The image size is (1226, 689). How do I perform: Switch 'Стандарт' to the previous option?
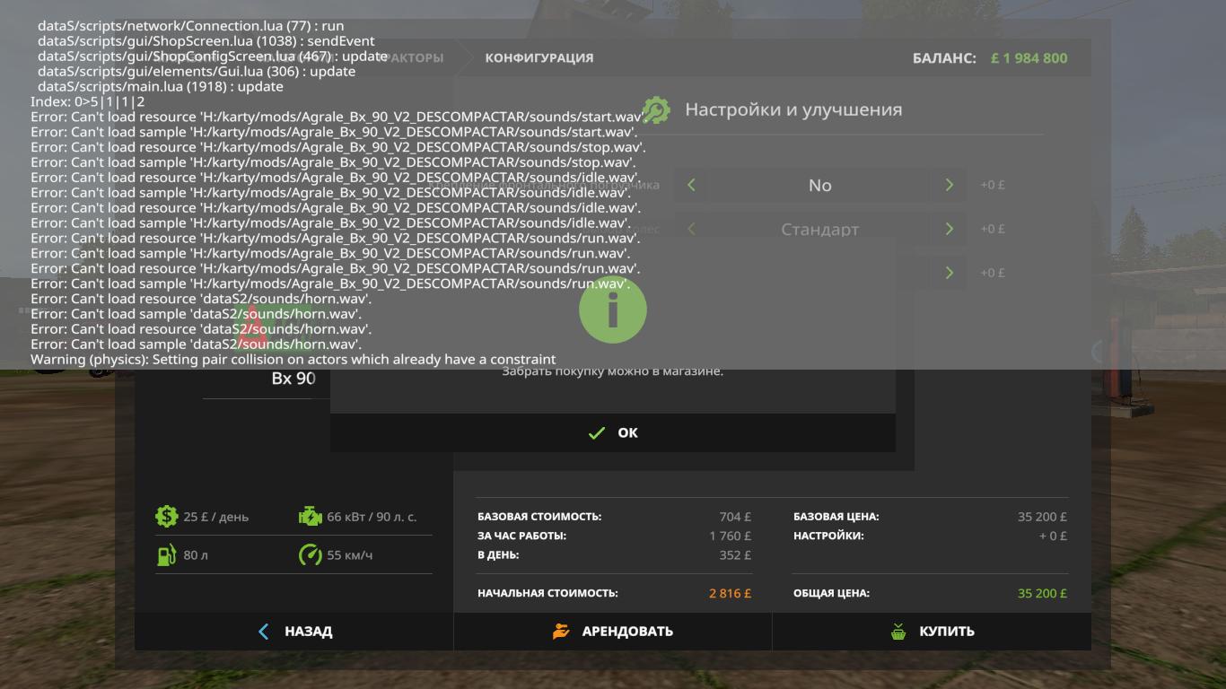(x=691, y=229)
